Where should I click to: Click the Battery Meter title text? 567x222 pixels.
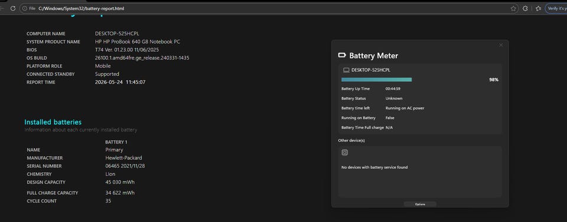[x=373, y=56]
